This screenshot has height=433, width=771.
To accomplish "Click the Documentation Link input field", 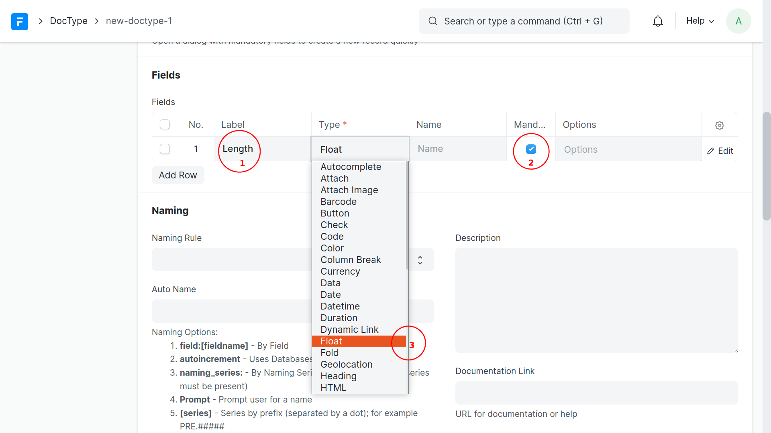I will pyautogui.click(x=596, y=393).
